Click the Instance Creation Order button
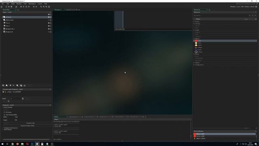This screenshot has height=146, width=259. tap(28, 126)
